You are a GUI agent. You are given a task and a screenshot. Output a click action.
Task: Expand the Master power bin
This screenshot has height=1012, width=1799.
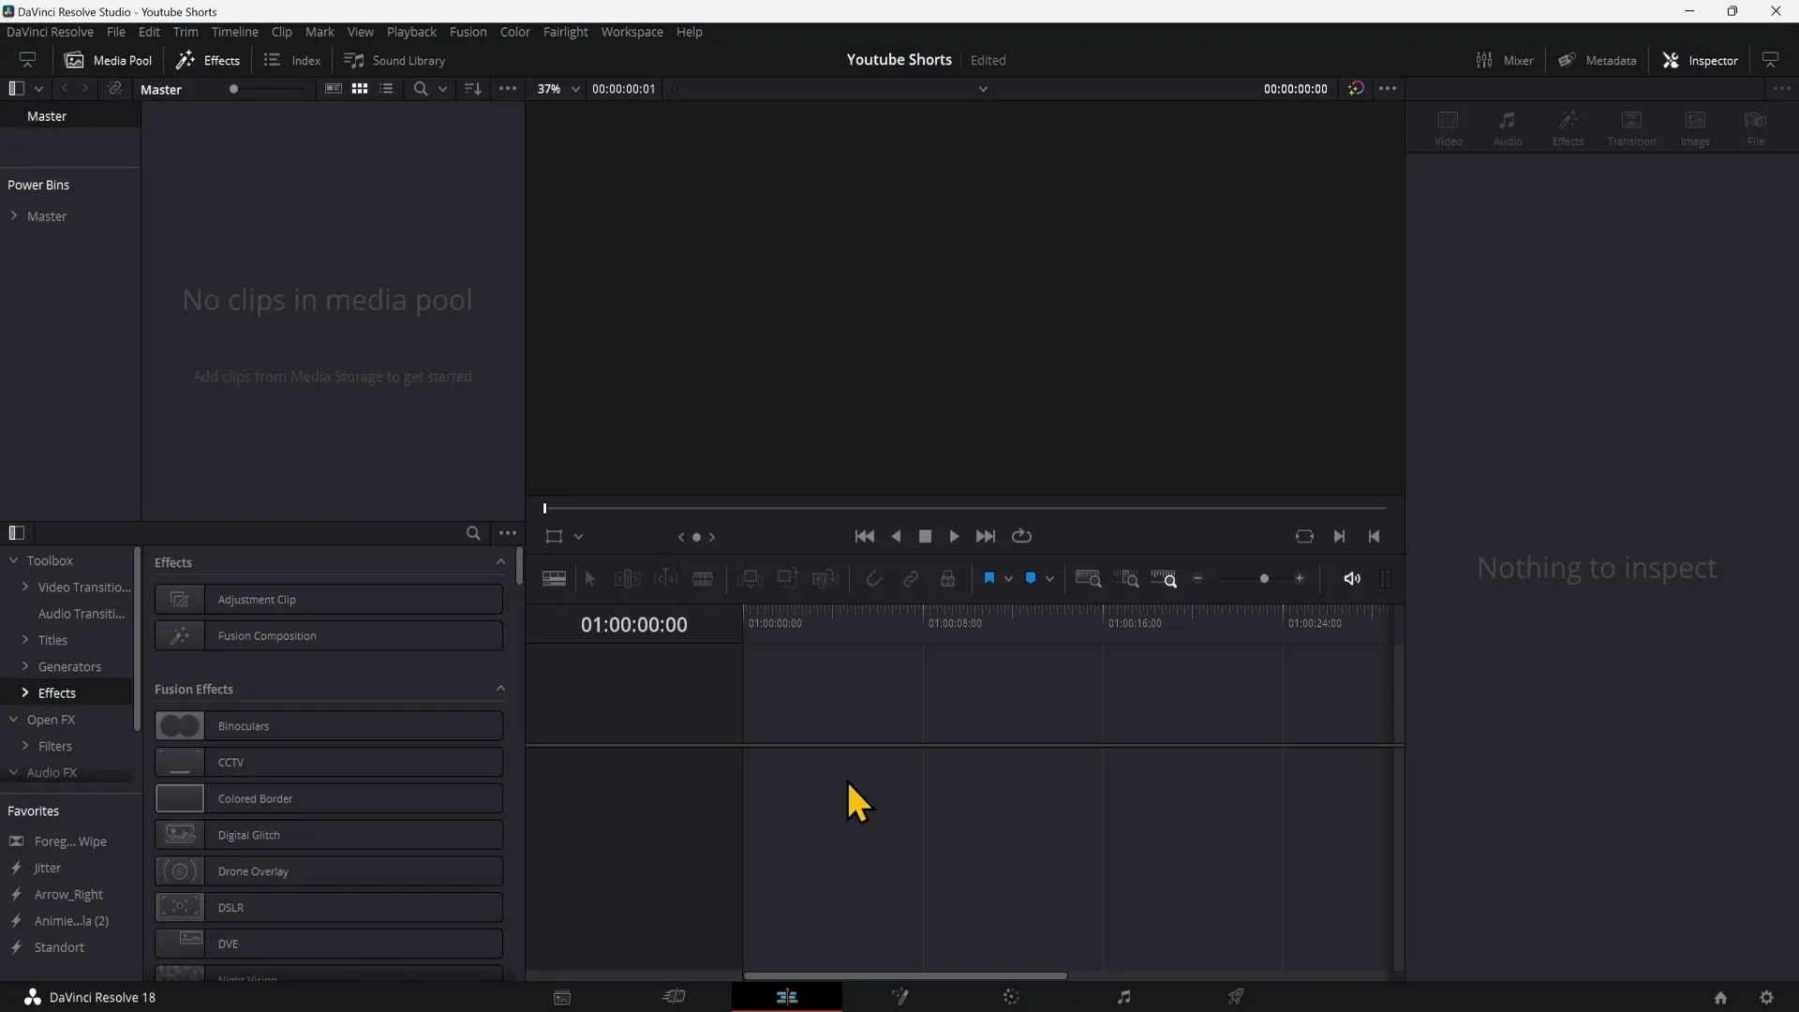click(x=14, y=216)
